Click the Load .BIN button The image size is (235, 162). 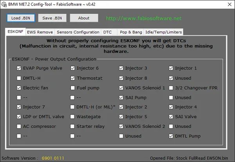[x=21, y=18]
